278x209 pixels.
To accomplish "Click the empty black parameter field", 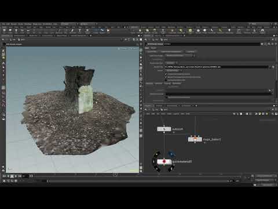I will click(x=218, y=94).
